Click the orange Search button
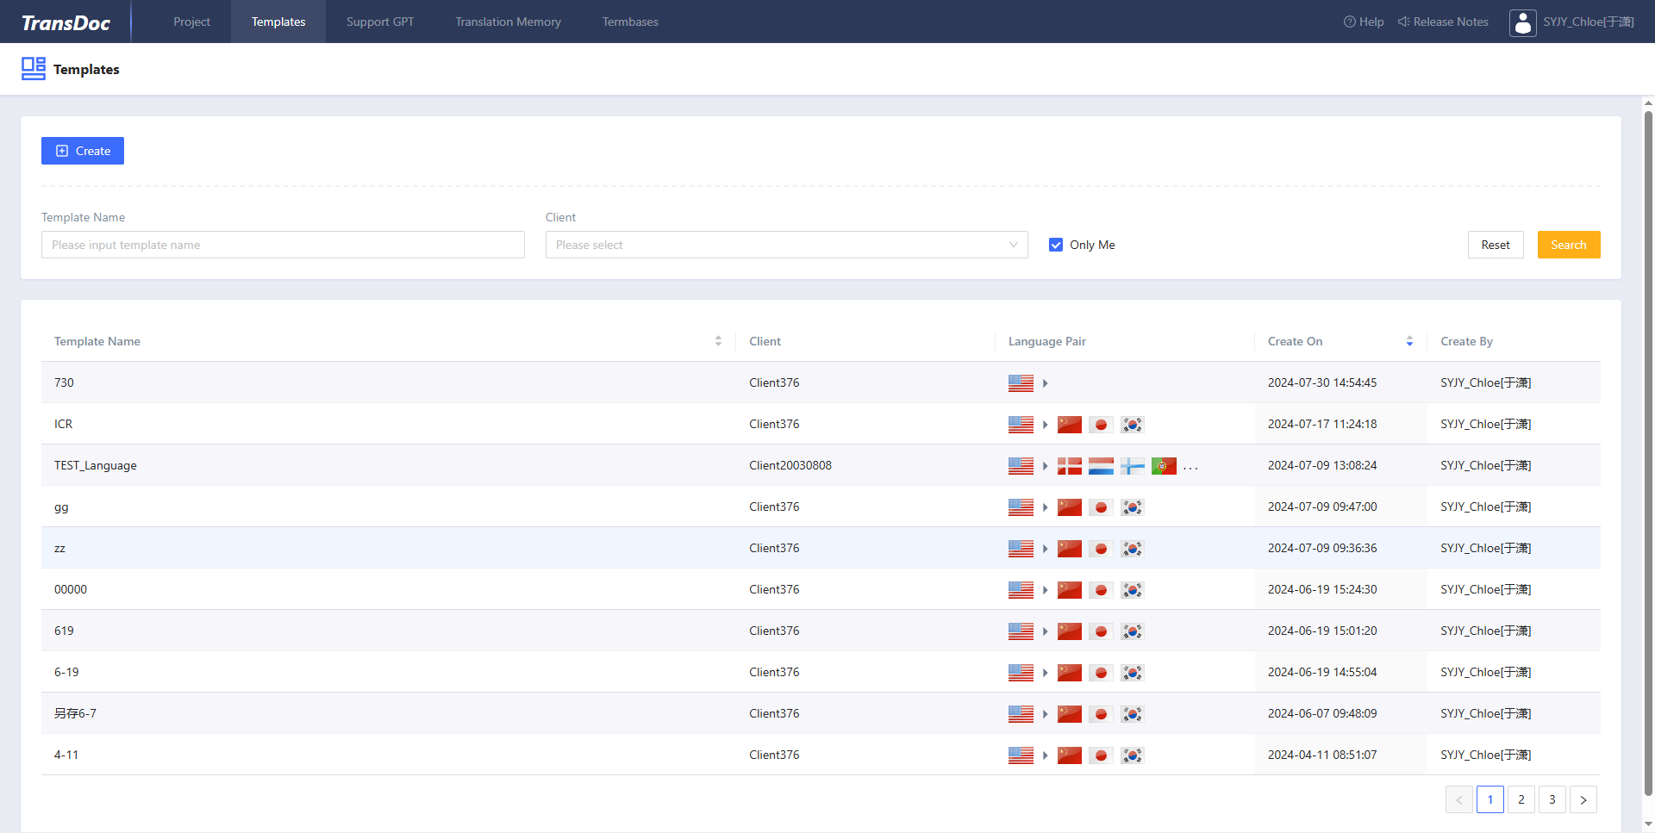Viewport: 1655px width, 833px height. pos(1569,245)
